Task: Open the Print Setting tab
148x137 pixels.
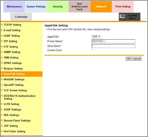Action: click(x=123, y=7)
